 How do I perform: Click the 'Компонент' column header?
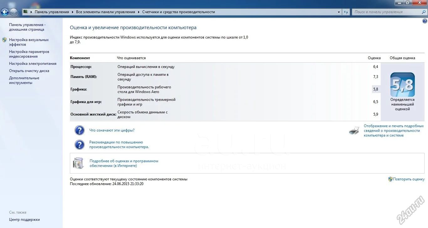pos(80,58)
